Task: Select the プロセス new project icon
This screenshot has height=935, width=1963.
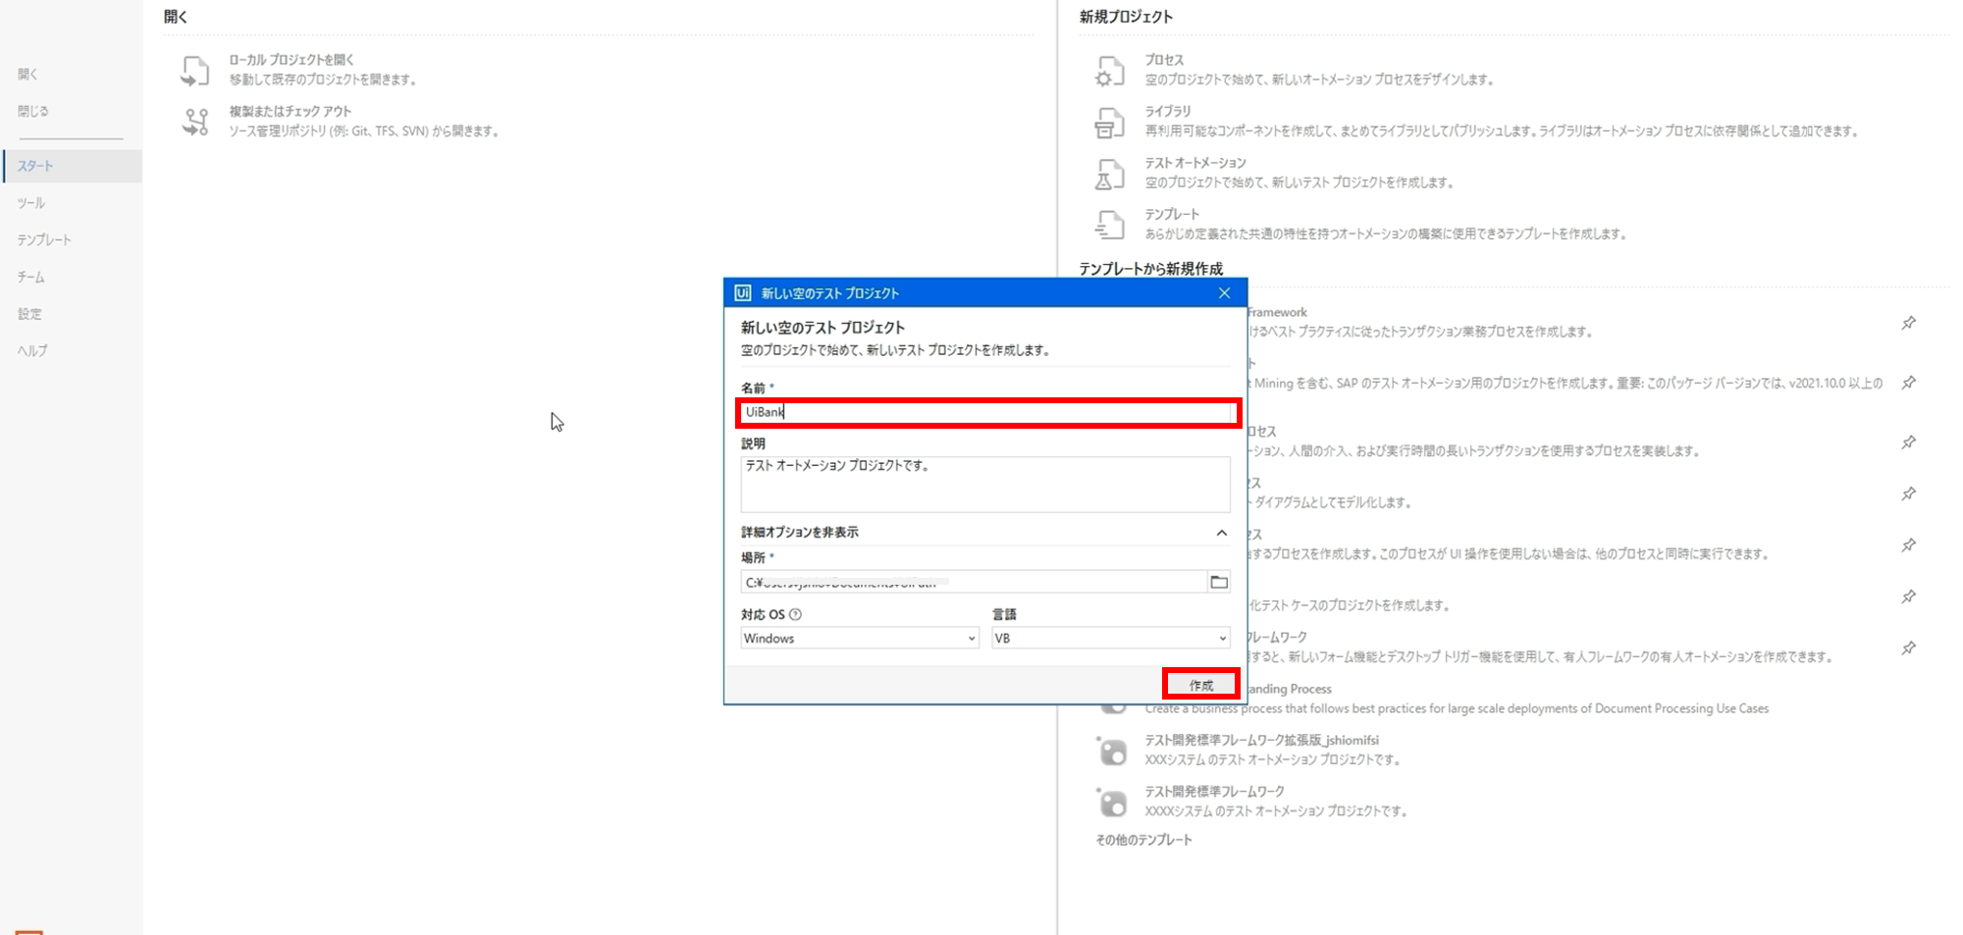Action: tap(1109, 71)
